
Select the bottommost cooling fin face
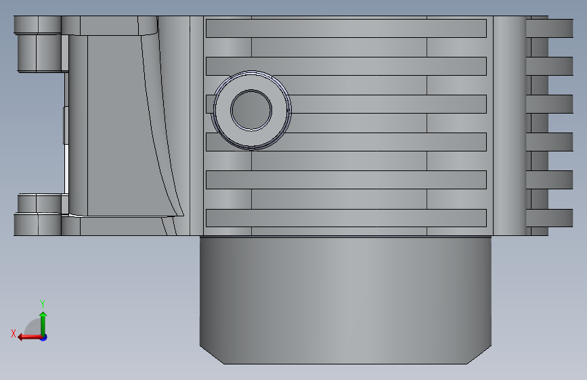click(346, 218)
